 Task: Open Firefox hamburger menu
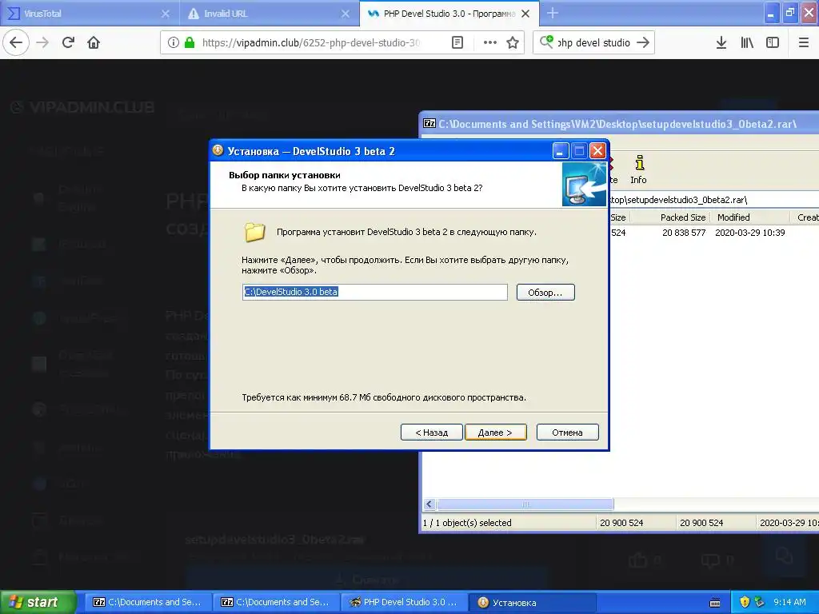(x=804, y=42)
